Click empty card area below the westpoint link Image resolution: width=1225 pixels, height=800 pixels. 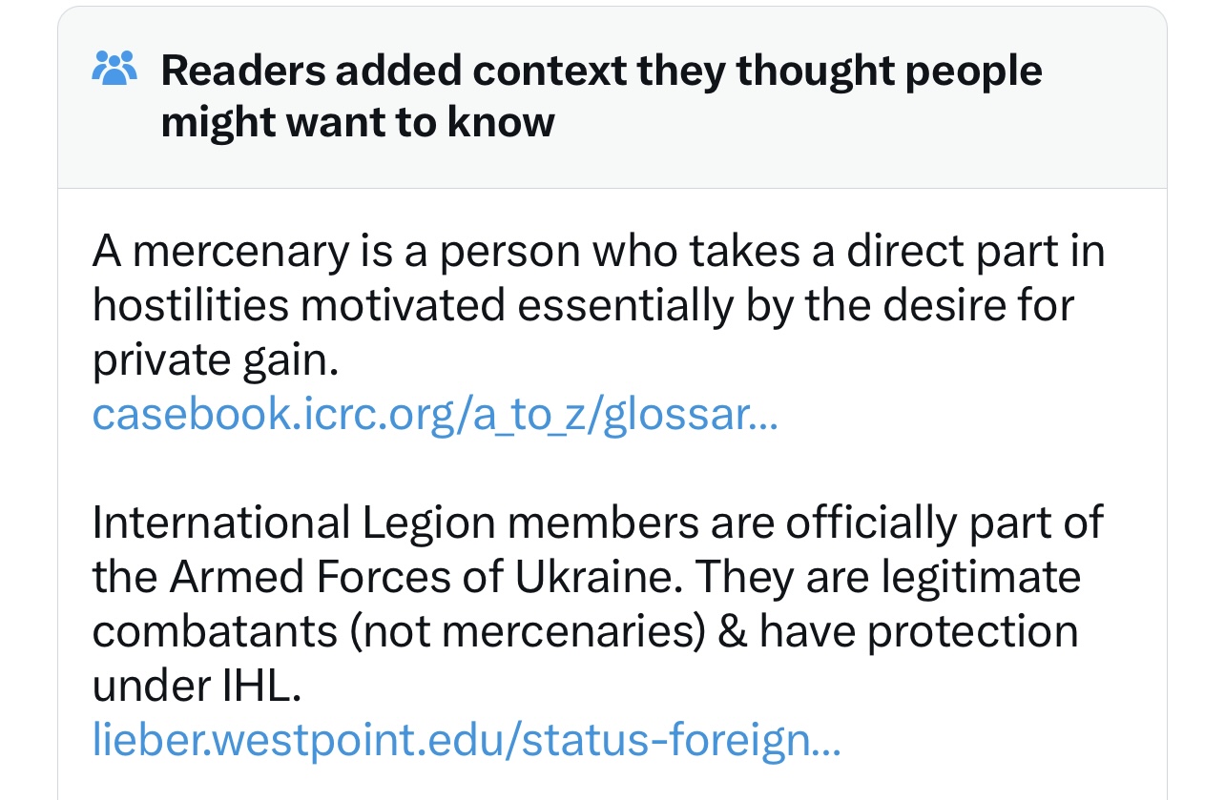coord(612,782)
